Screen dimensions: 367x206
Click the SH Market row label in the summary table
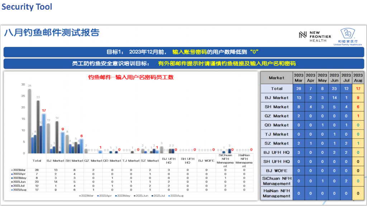coord(277,107)
